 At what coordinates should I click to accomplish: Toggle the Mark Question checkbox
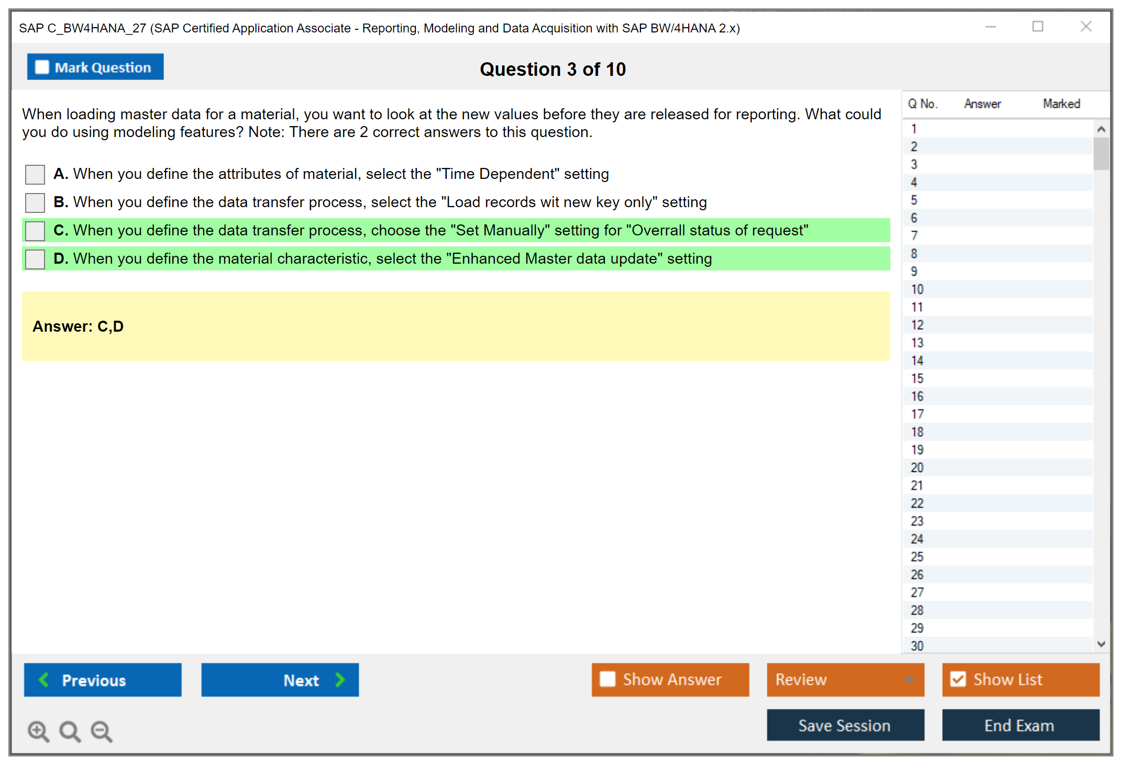click(x=42, y=67)
